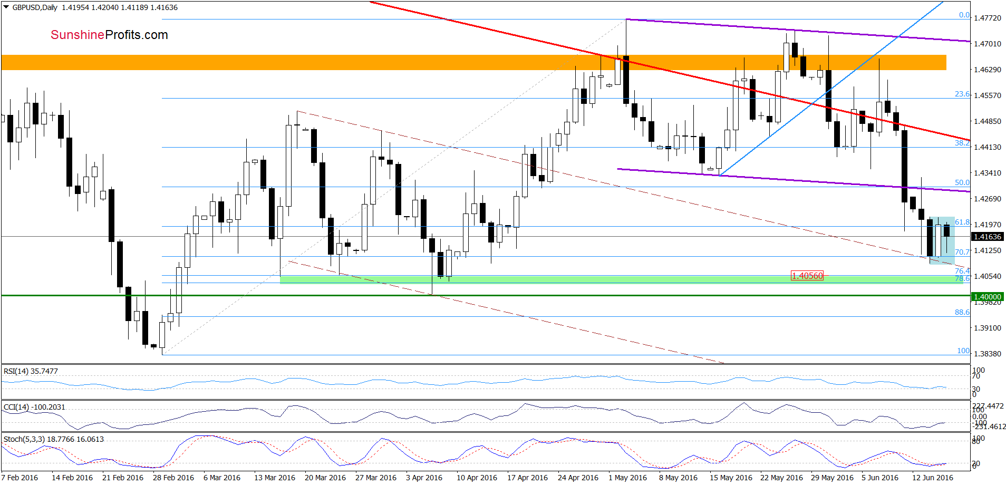Viewport: 1006px width, 485px height.
Task: Click the 29 May 2016 date label
Action: click(832, 478)
